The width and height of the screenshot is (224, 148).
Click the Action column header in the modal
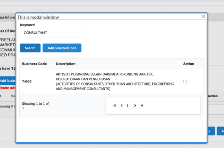pos(188,64)
